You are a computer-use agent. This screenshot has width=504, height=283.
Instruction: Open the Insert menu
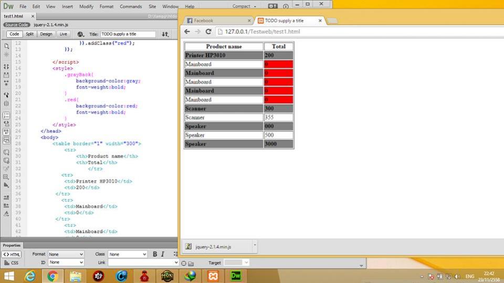click(x=67, y=6)
